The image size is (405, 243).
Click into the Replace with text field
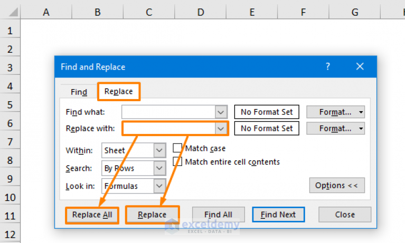168,129
